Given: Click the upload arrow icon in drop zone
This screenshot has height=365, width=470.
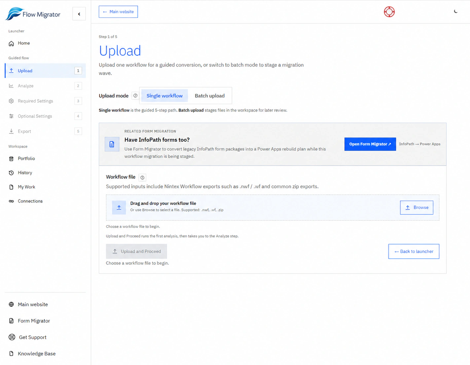Looking at the screenshot, I should [119, 207].
